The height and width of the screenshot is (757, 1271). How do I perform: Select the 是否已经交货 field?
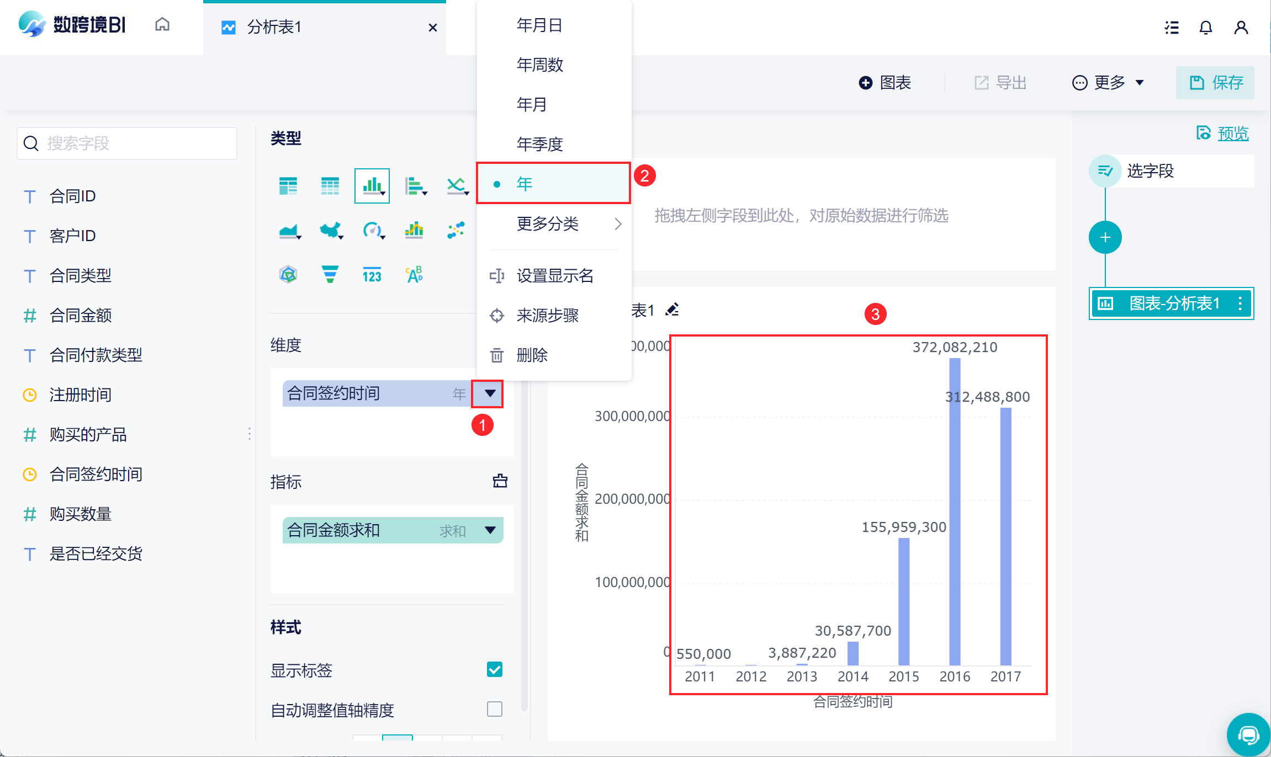coord(96,554)
